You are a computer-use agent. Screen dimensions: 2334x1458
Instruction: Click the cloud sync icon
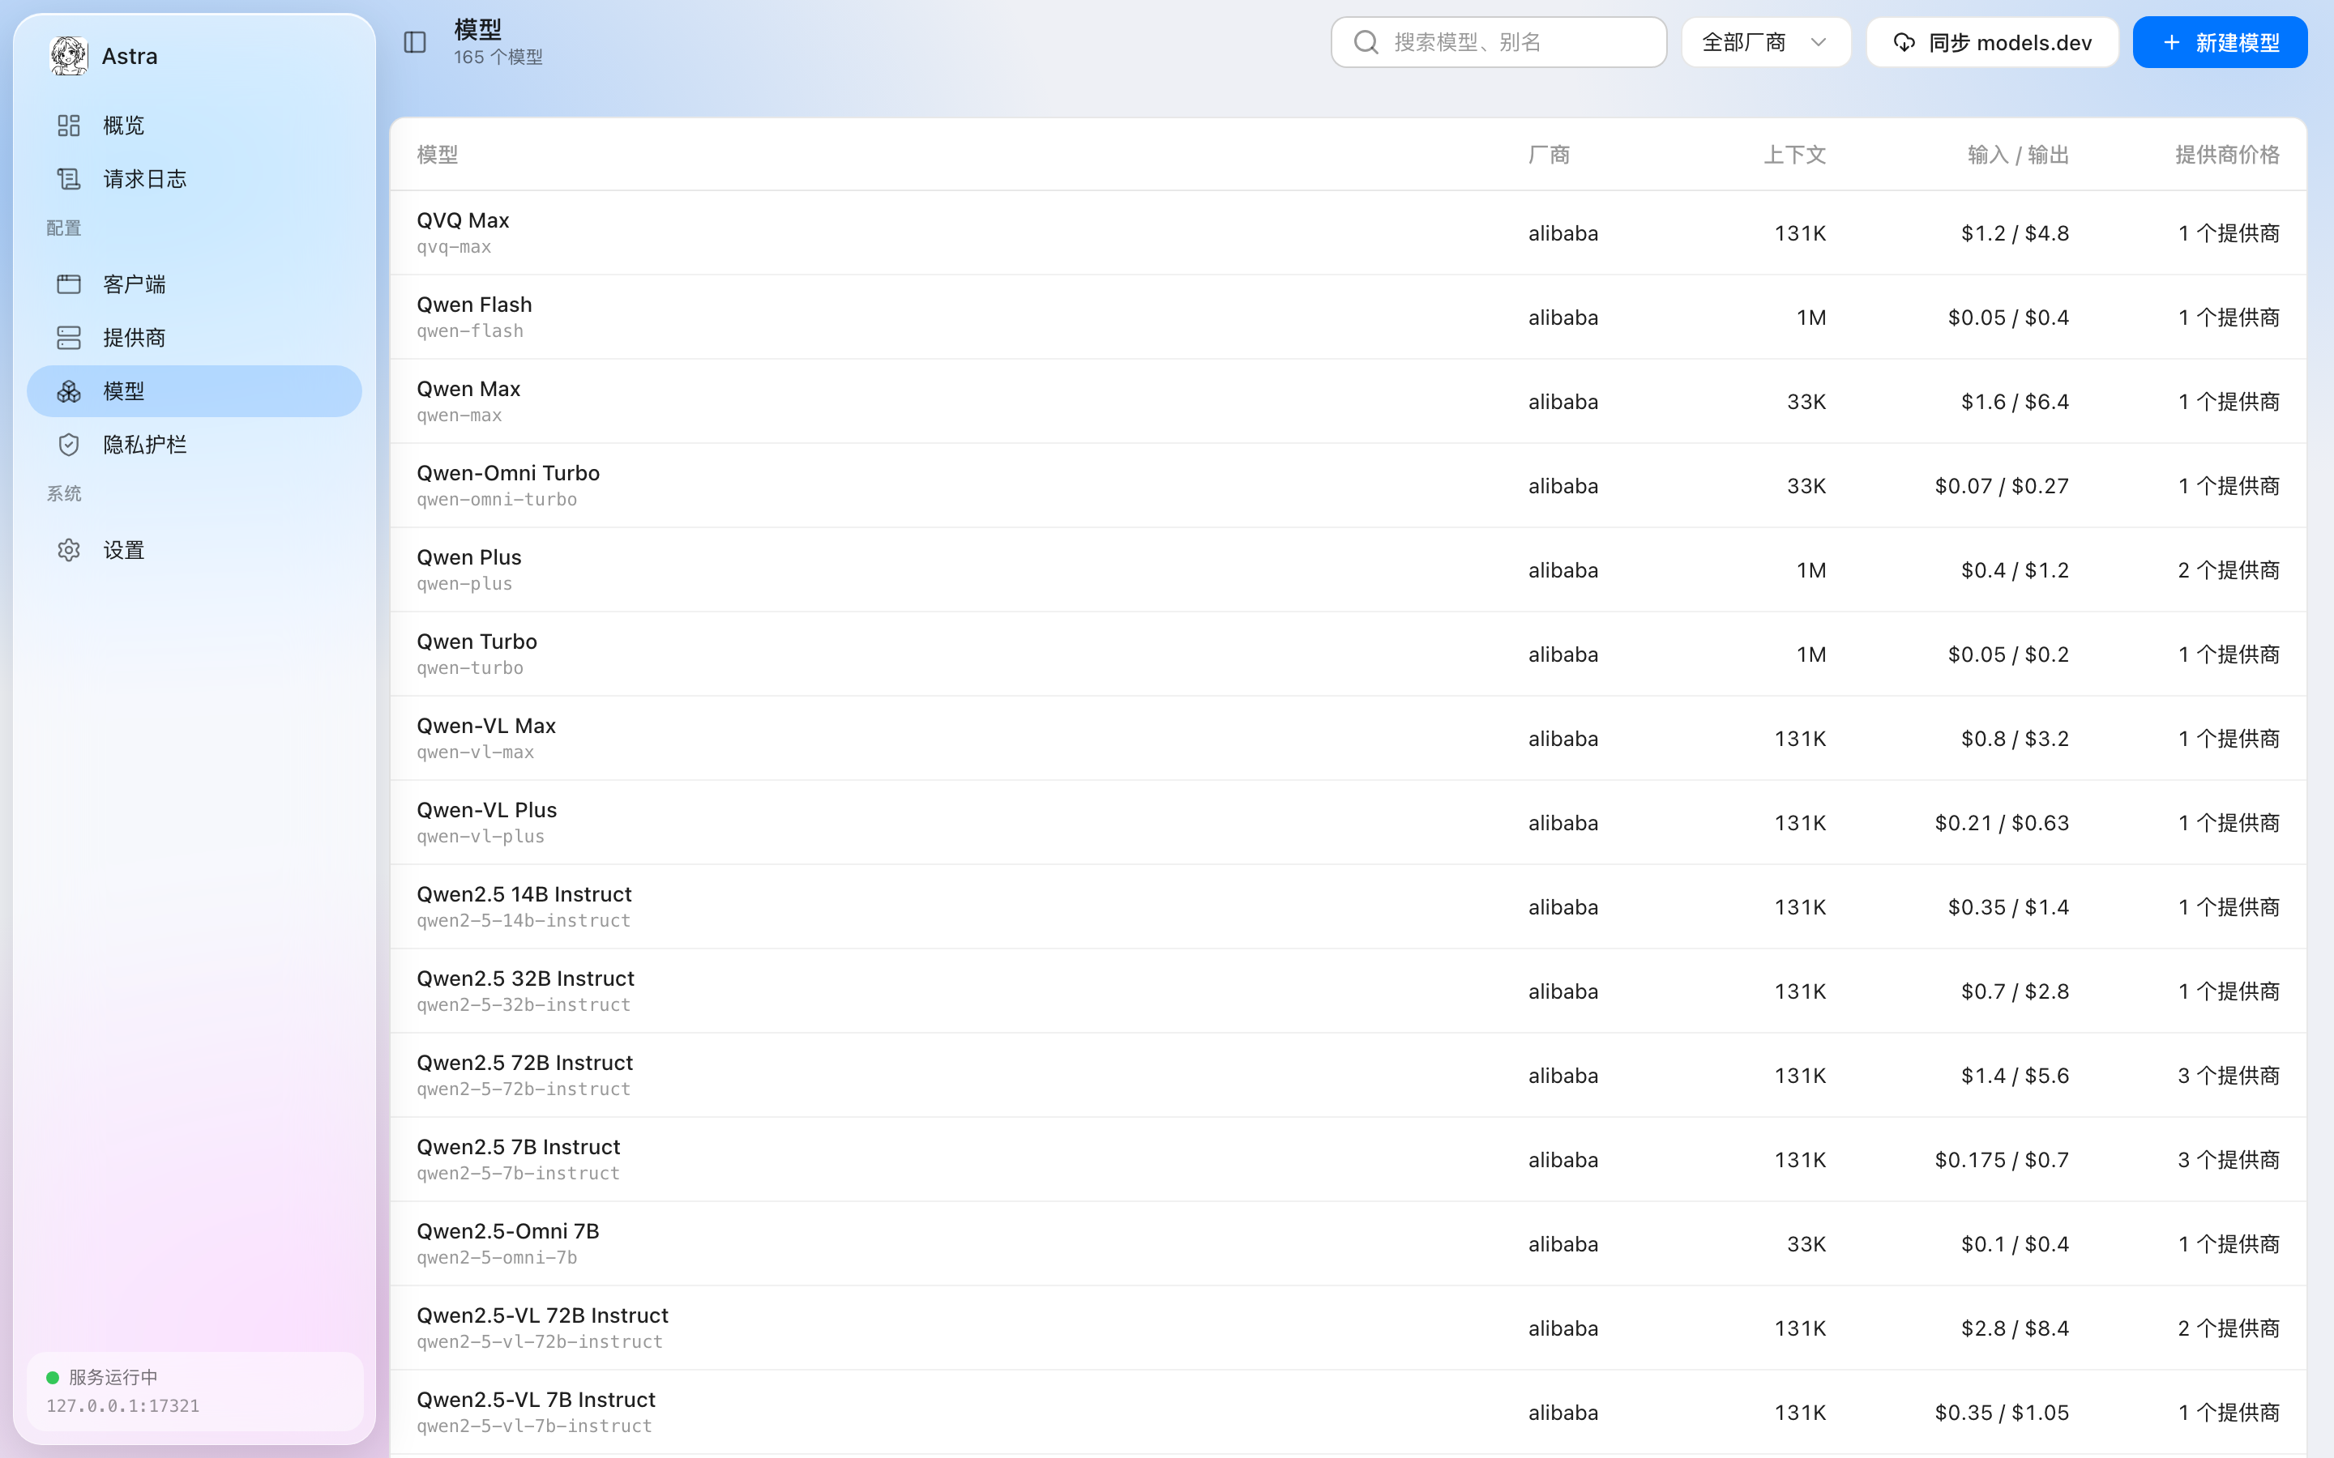(1904, 42)
